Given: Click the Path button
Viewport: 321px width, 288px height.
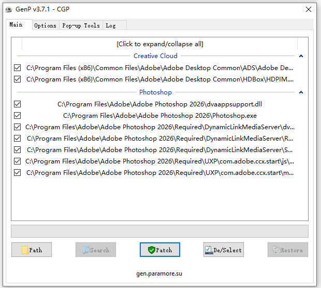Looking at the screenshot, I should (x=32, y=250).
